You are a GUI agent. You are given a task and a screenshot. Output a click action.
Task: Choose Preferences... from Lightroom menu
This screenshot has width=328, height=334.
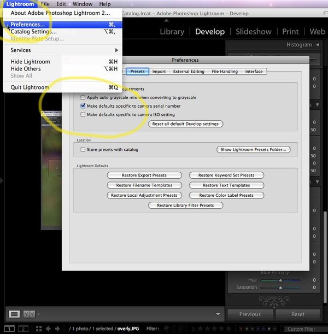tap(28, 25)
